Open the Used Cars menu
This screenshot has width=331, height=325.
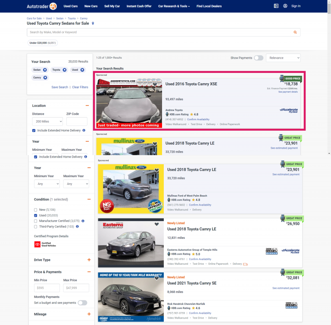point(71,6)
